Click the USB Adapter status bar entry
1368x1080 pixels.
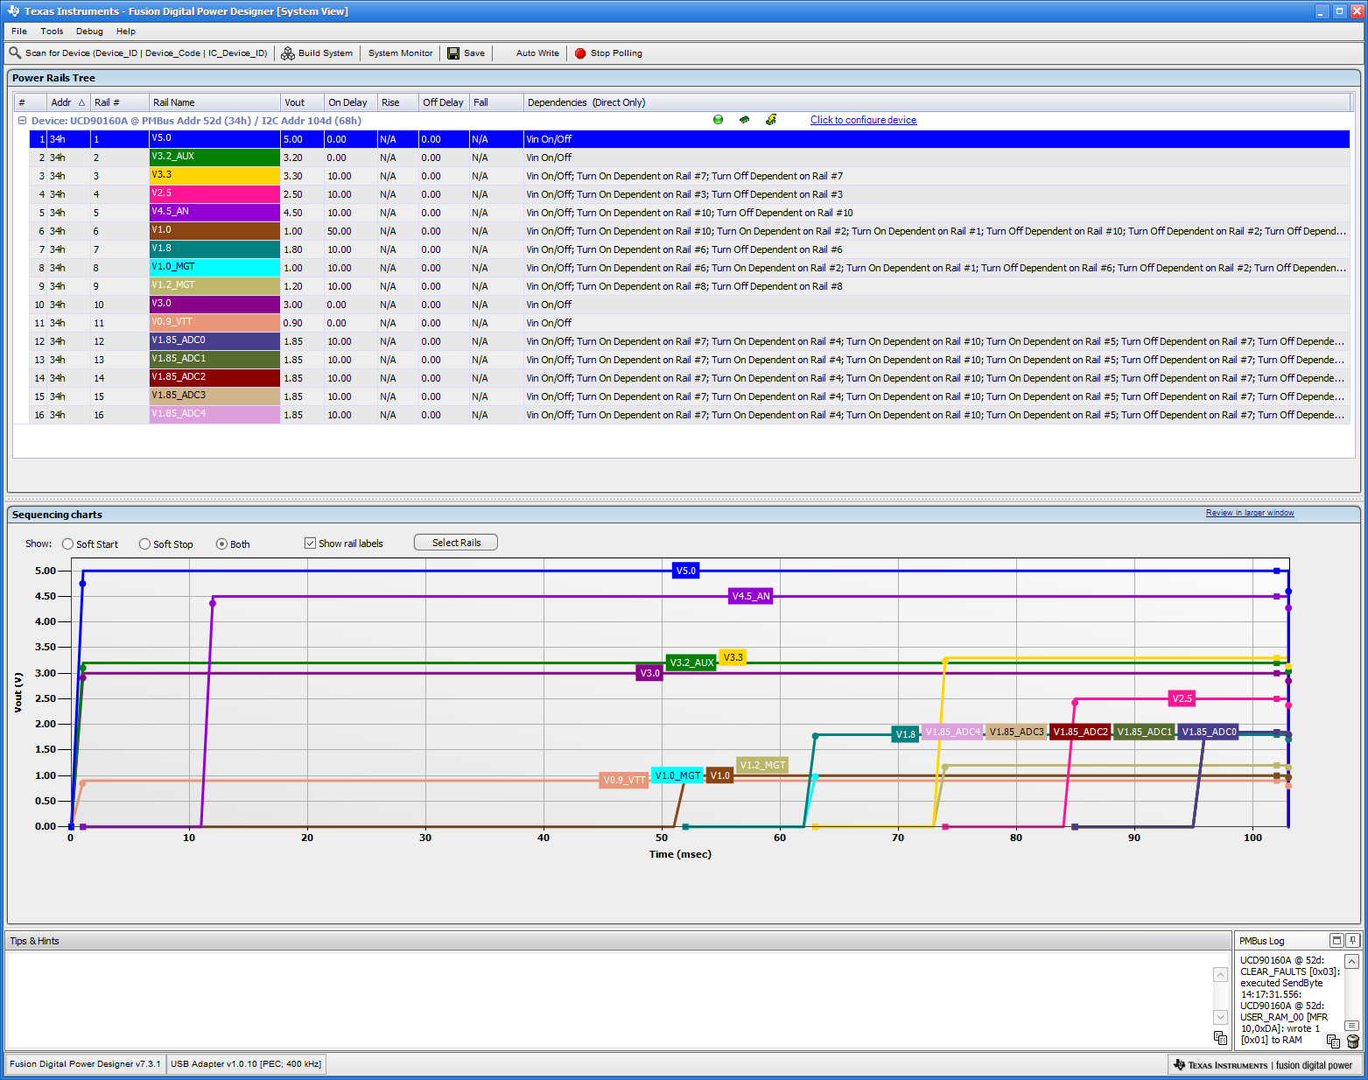(246, 1064)
